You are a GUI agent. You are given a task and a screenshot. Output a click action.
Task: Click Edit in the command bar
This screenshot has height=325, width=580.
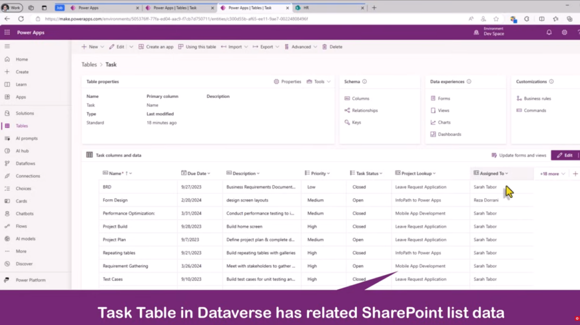pos(117,47)
